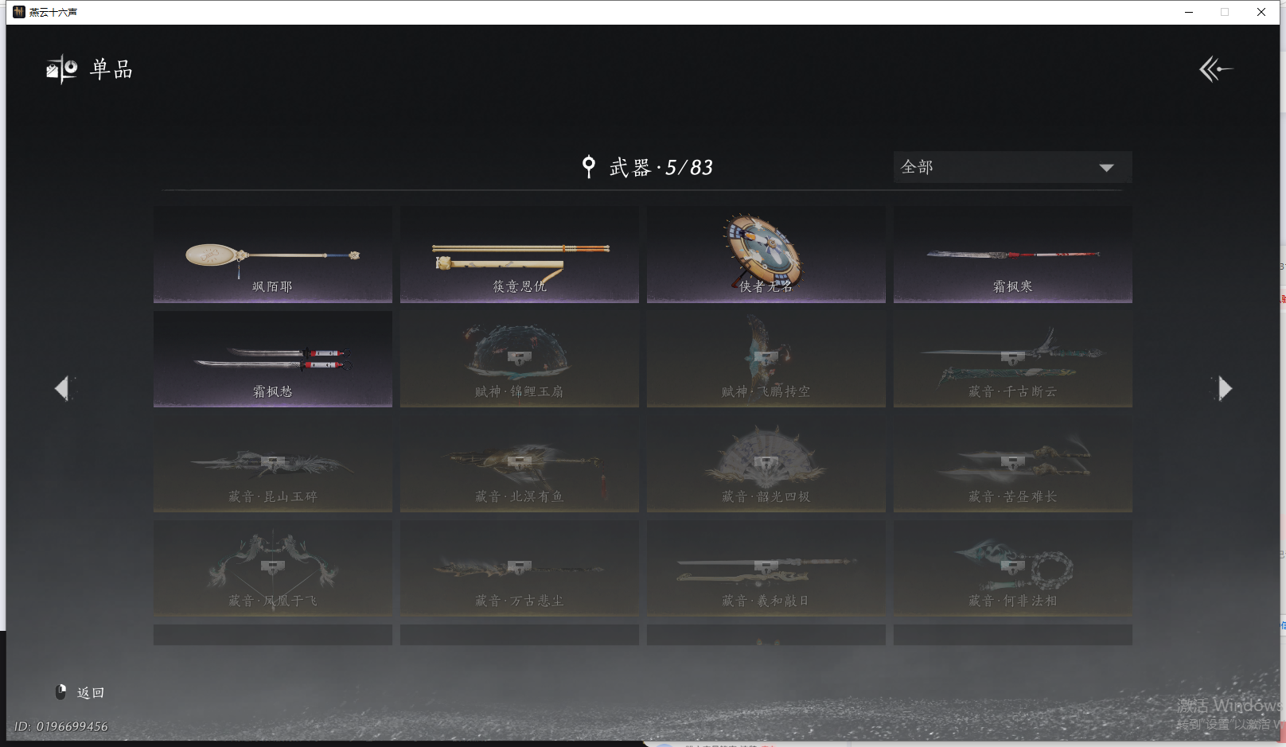Select the 霜枫愁 dual blades card
The image size is (1286, 747).
point(273,360)
